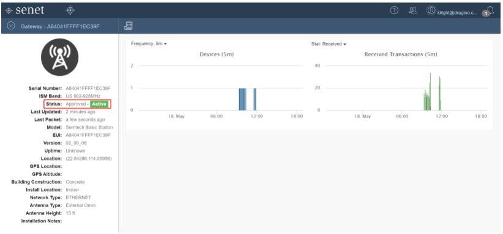This screenshot has width=503, height=234.
Task: Click the Installation Notes label
Action: coord(42,221)
